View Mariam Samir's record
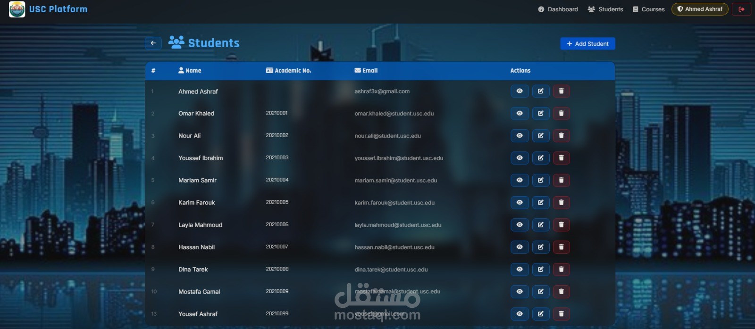Screen dimensions: 755x329 click(x=520, y=180)
